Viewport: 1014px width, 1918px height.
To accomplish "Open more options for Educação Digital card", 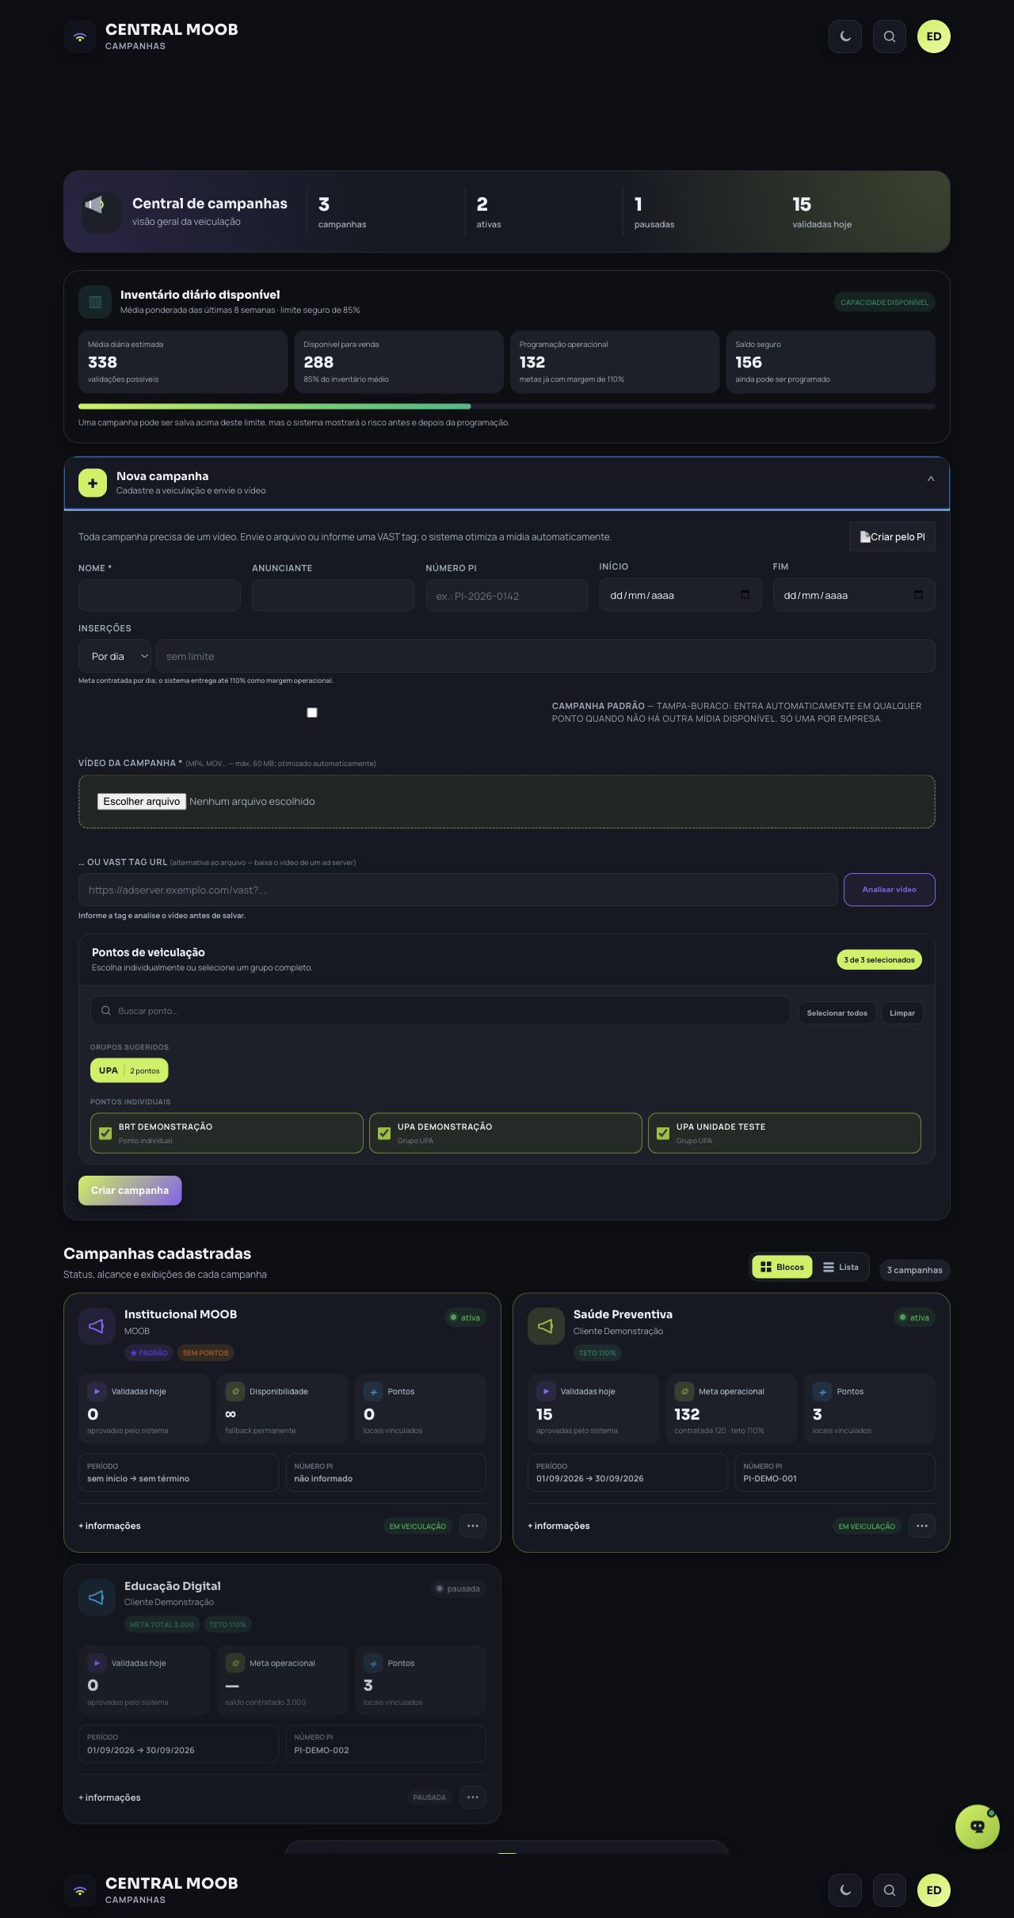I will pyautogui.click(x=473, y=1797).
